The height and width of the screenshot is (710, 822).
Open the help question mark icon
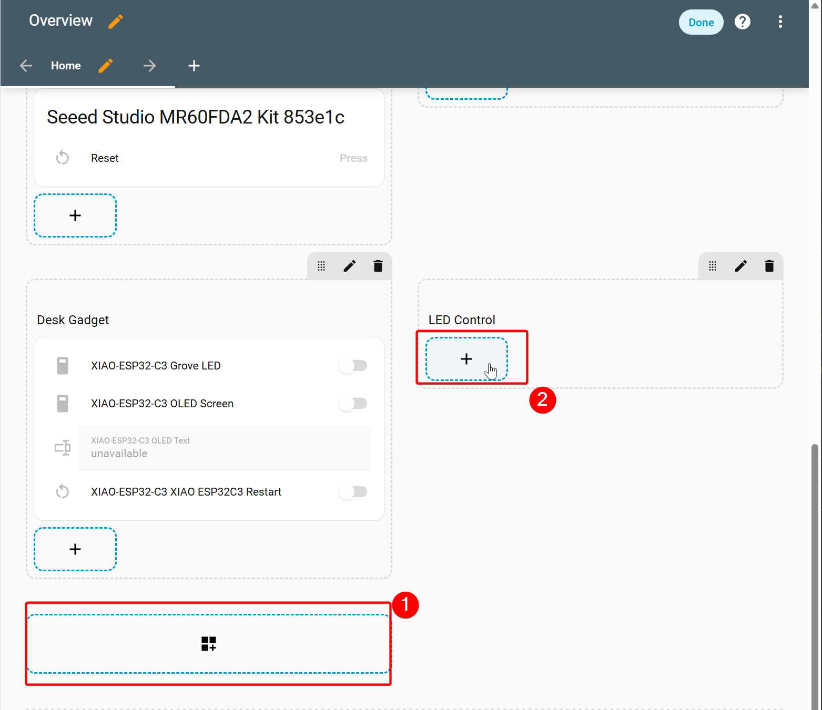742,22
